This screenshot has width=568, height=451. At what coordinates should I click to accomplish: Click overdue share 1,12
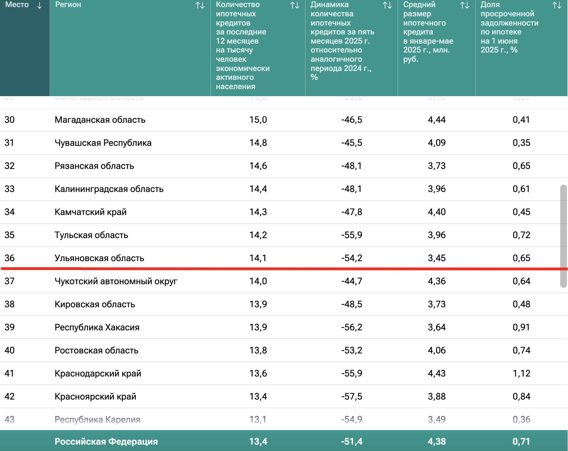pyautogui.click(x=522, y=374)
